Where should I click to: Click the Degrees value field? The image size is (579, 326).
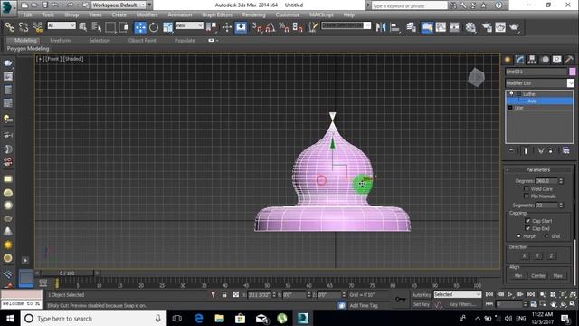pos(546,181)
